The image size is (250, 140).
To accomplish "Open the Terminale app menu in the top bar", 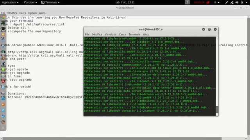I will click(x=50, y=2).
